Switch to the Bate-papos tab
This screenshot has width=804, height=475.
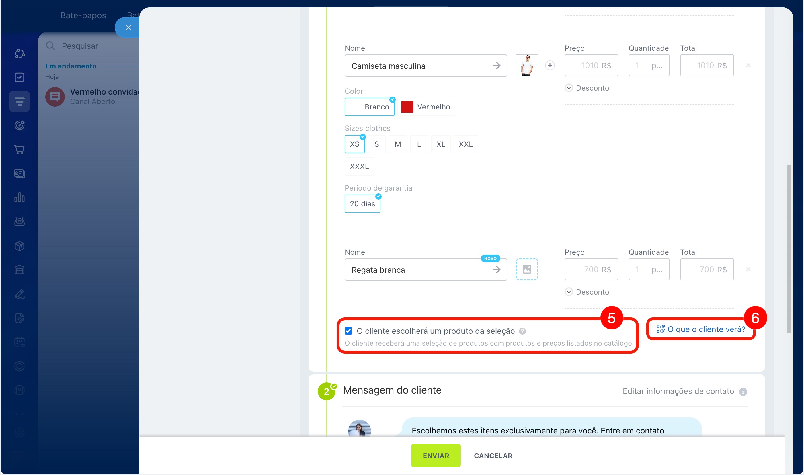(x=83, y=15)
